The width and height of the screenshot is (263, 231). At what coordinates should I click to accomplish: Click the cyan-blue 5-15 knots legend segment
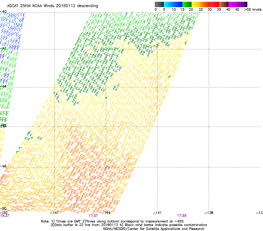point(173,4)
